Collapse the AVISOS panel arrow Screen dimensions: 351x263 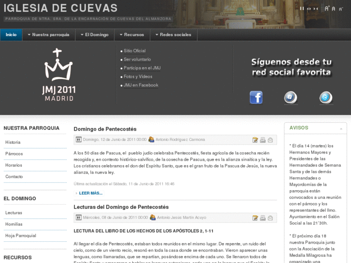pos(341,129)
